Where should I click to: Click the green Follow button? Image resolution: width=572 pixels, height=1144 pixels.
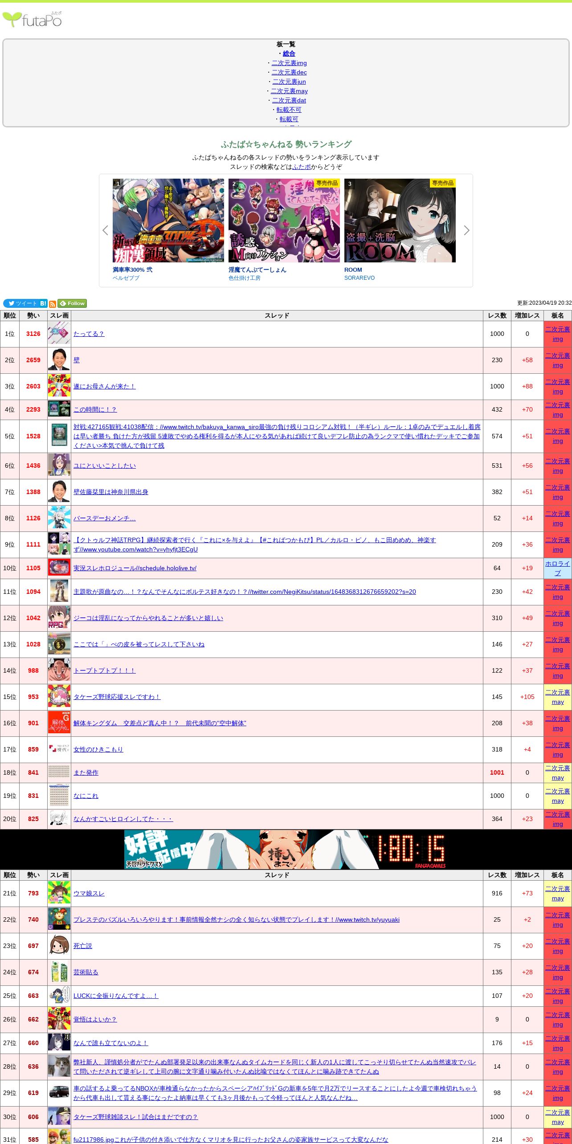[x=72, y=303]
